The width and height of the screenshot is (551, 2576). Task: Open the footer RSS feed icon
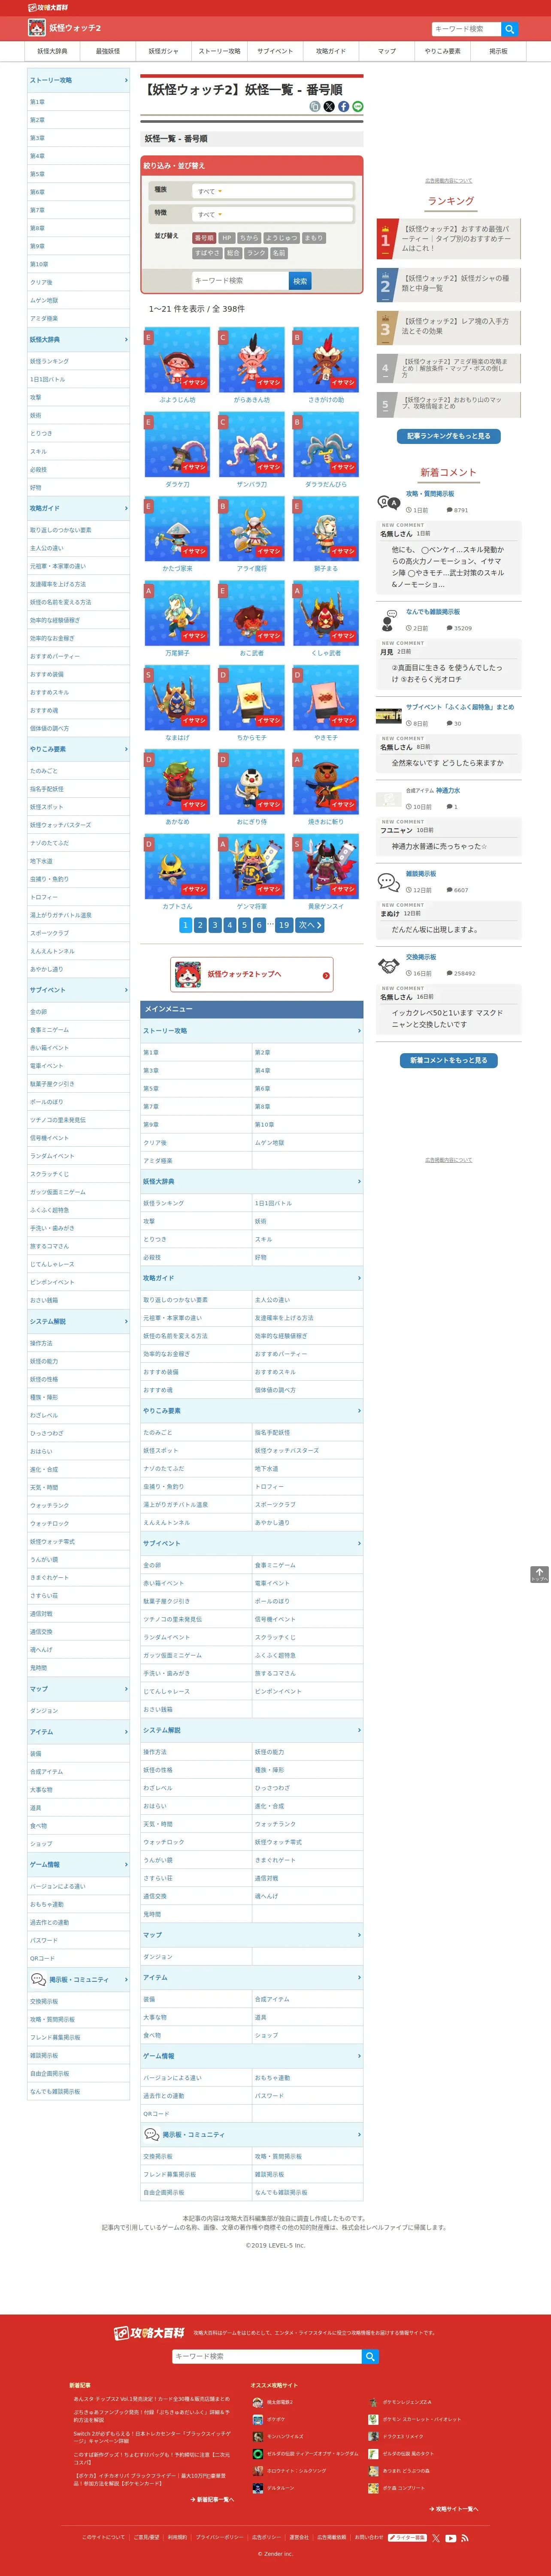pos(465,2537)
